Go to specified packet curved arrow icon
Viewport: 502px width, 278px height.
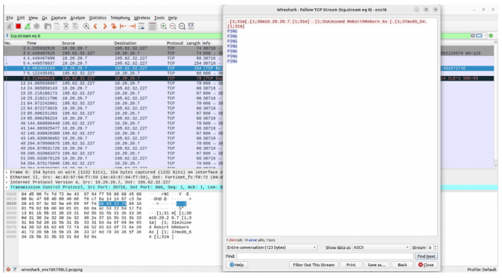(114, 26)
